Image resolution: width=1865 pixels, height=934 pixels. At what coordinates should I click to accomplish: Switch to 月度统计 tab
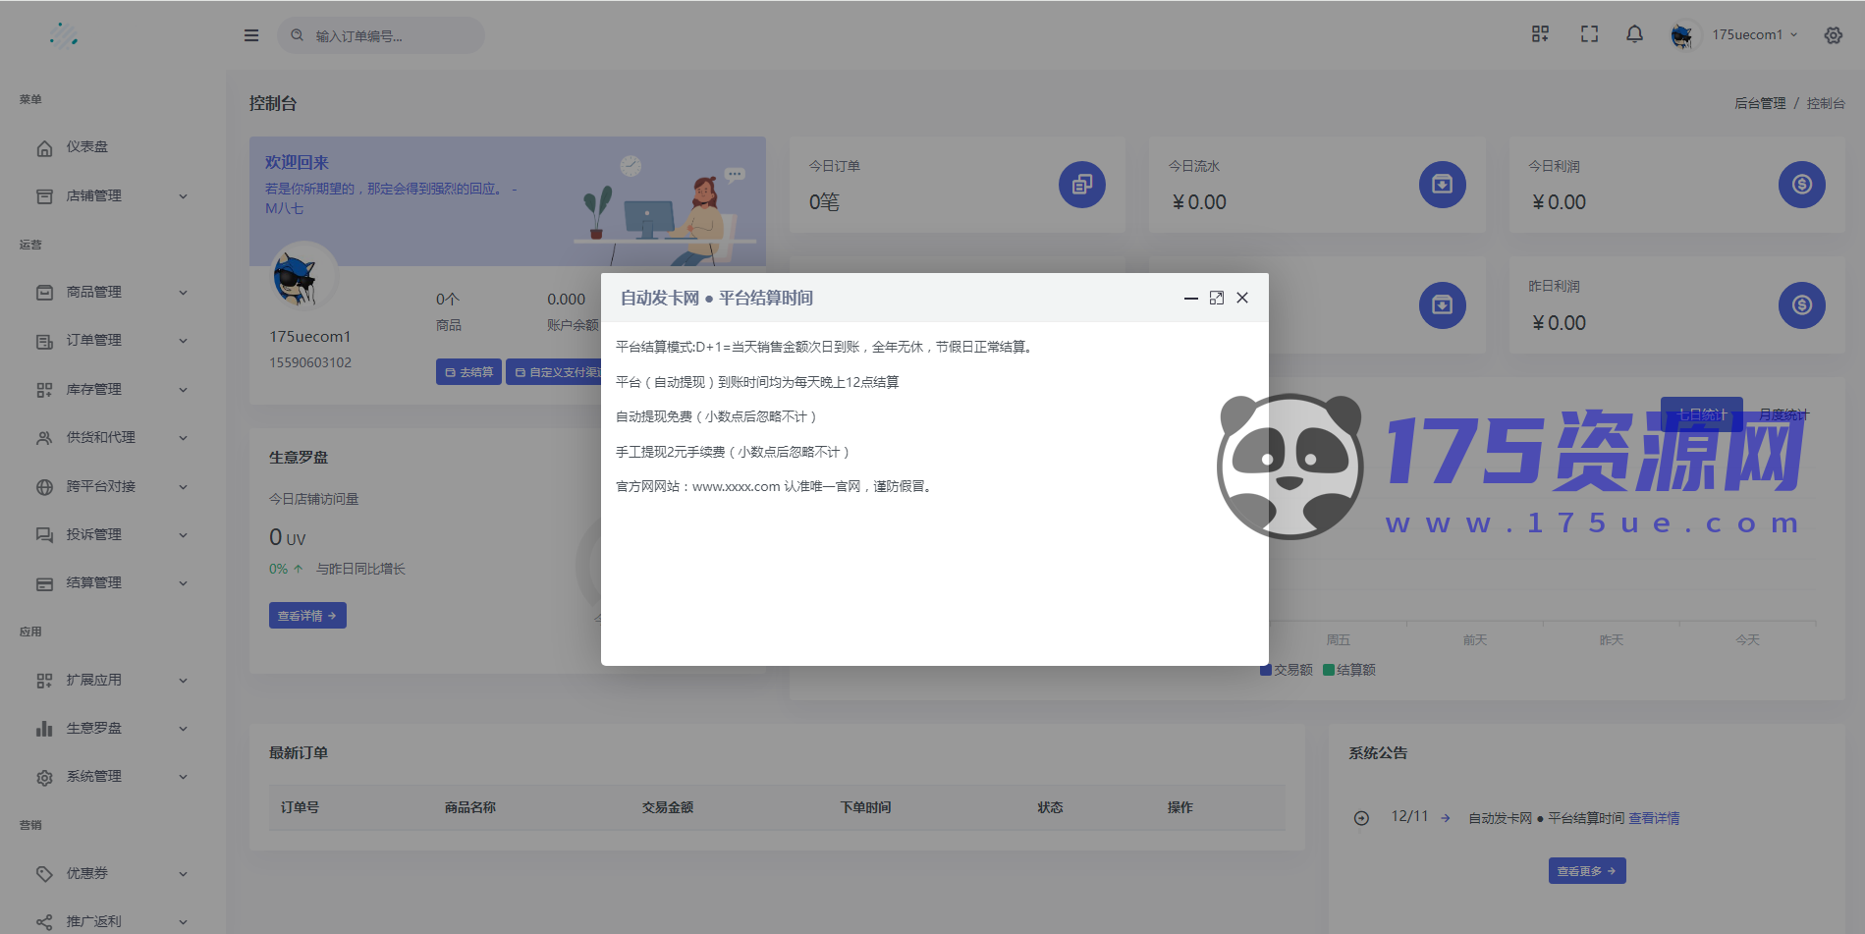[1783, 414]
